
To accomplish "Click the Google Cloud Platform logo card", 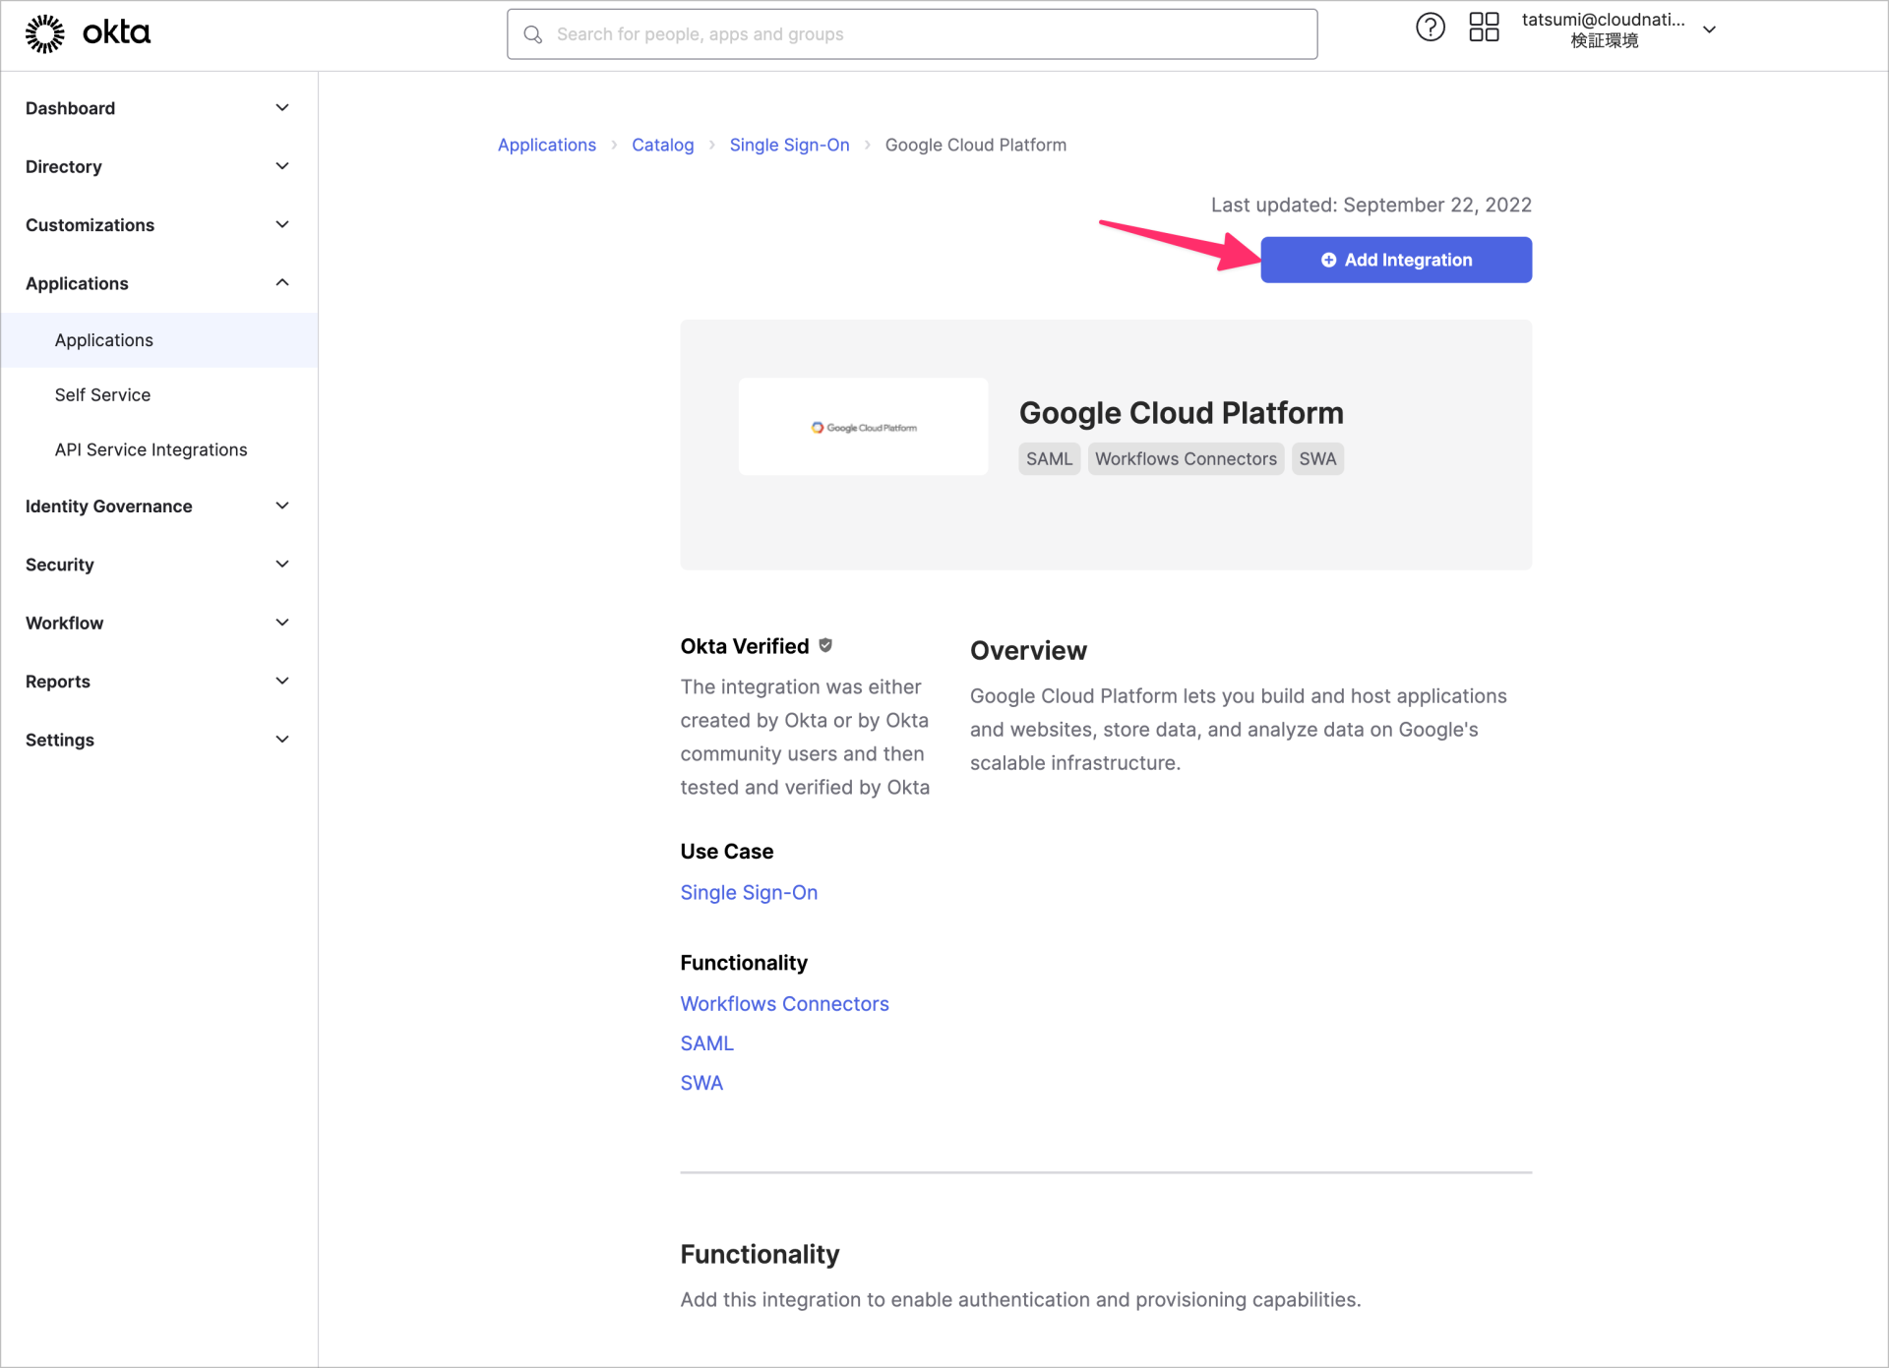I will tap(864, 426).
